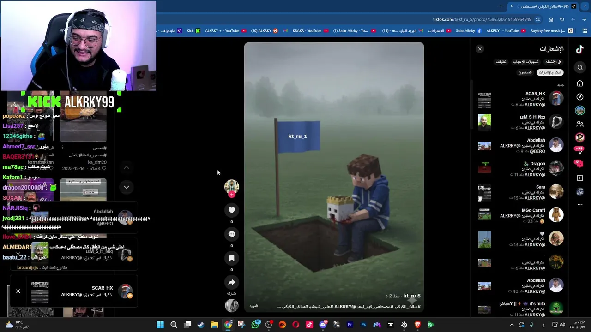Select the 'كل الأنشطة' notifications filter
This screenshot has width=591, height=332.
click(x=553, y=62)
